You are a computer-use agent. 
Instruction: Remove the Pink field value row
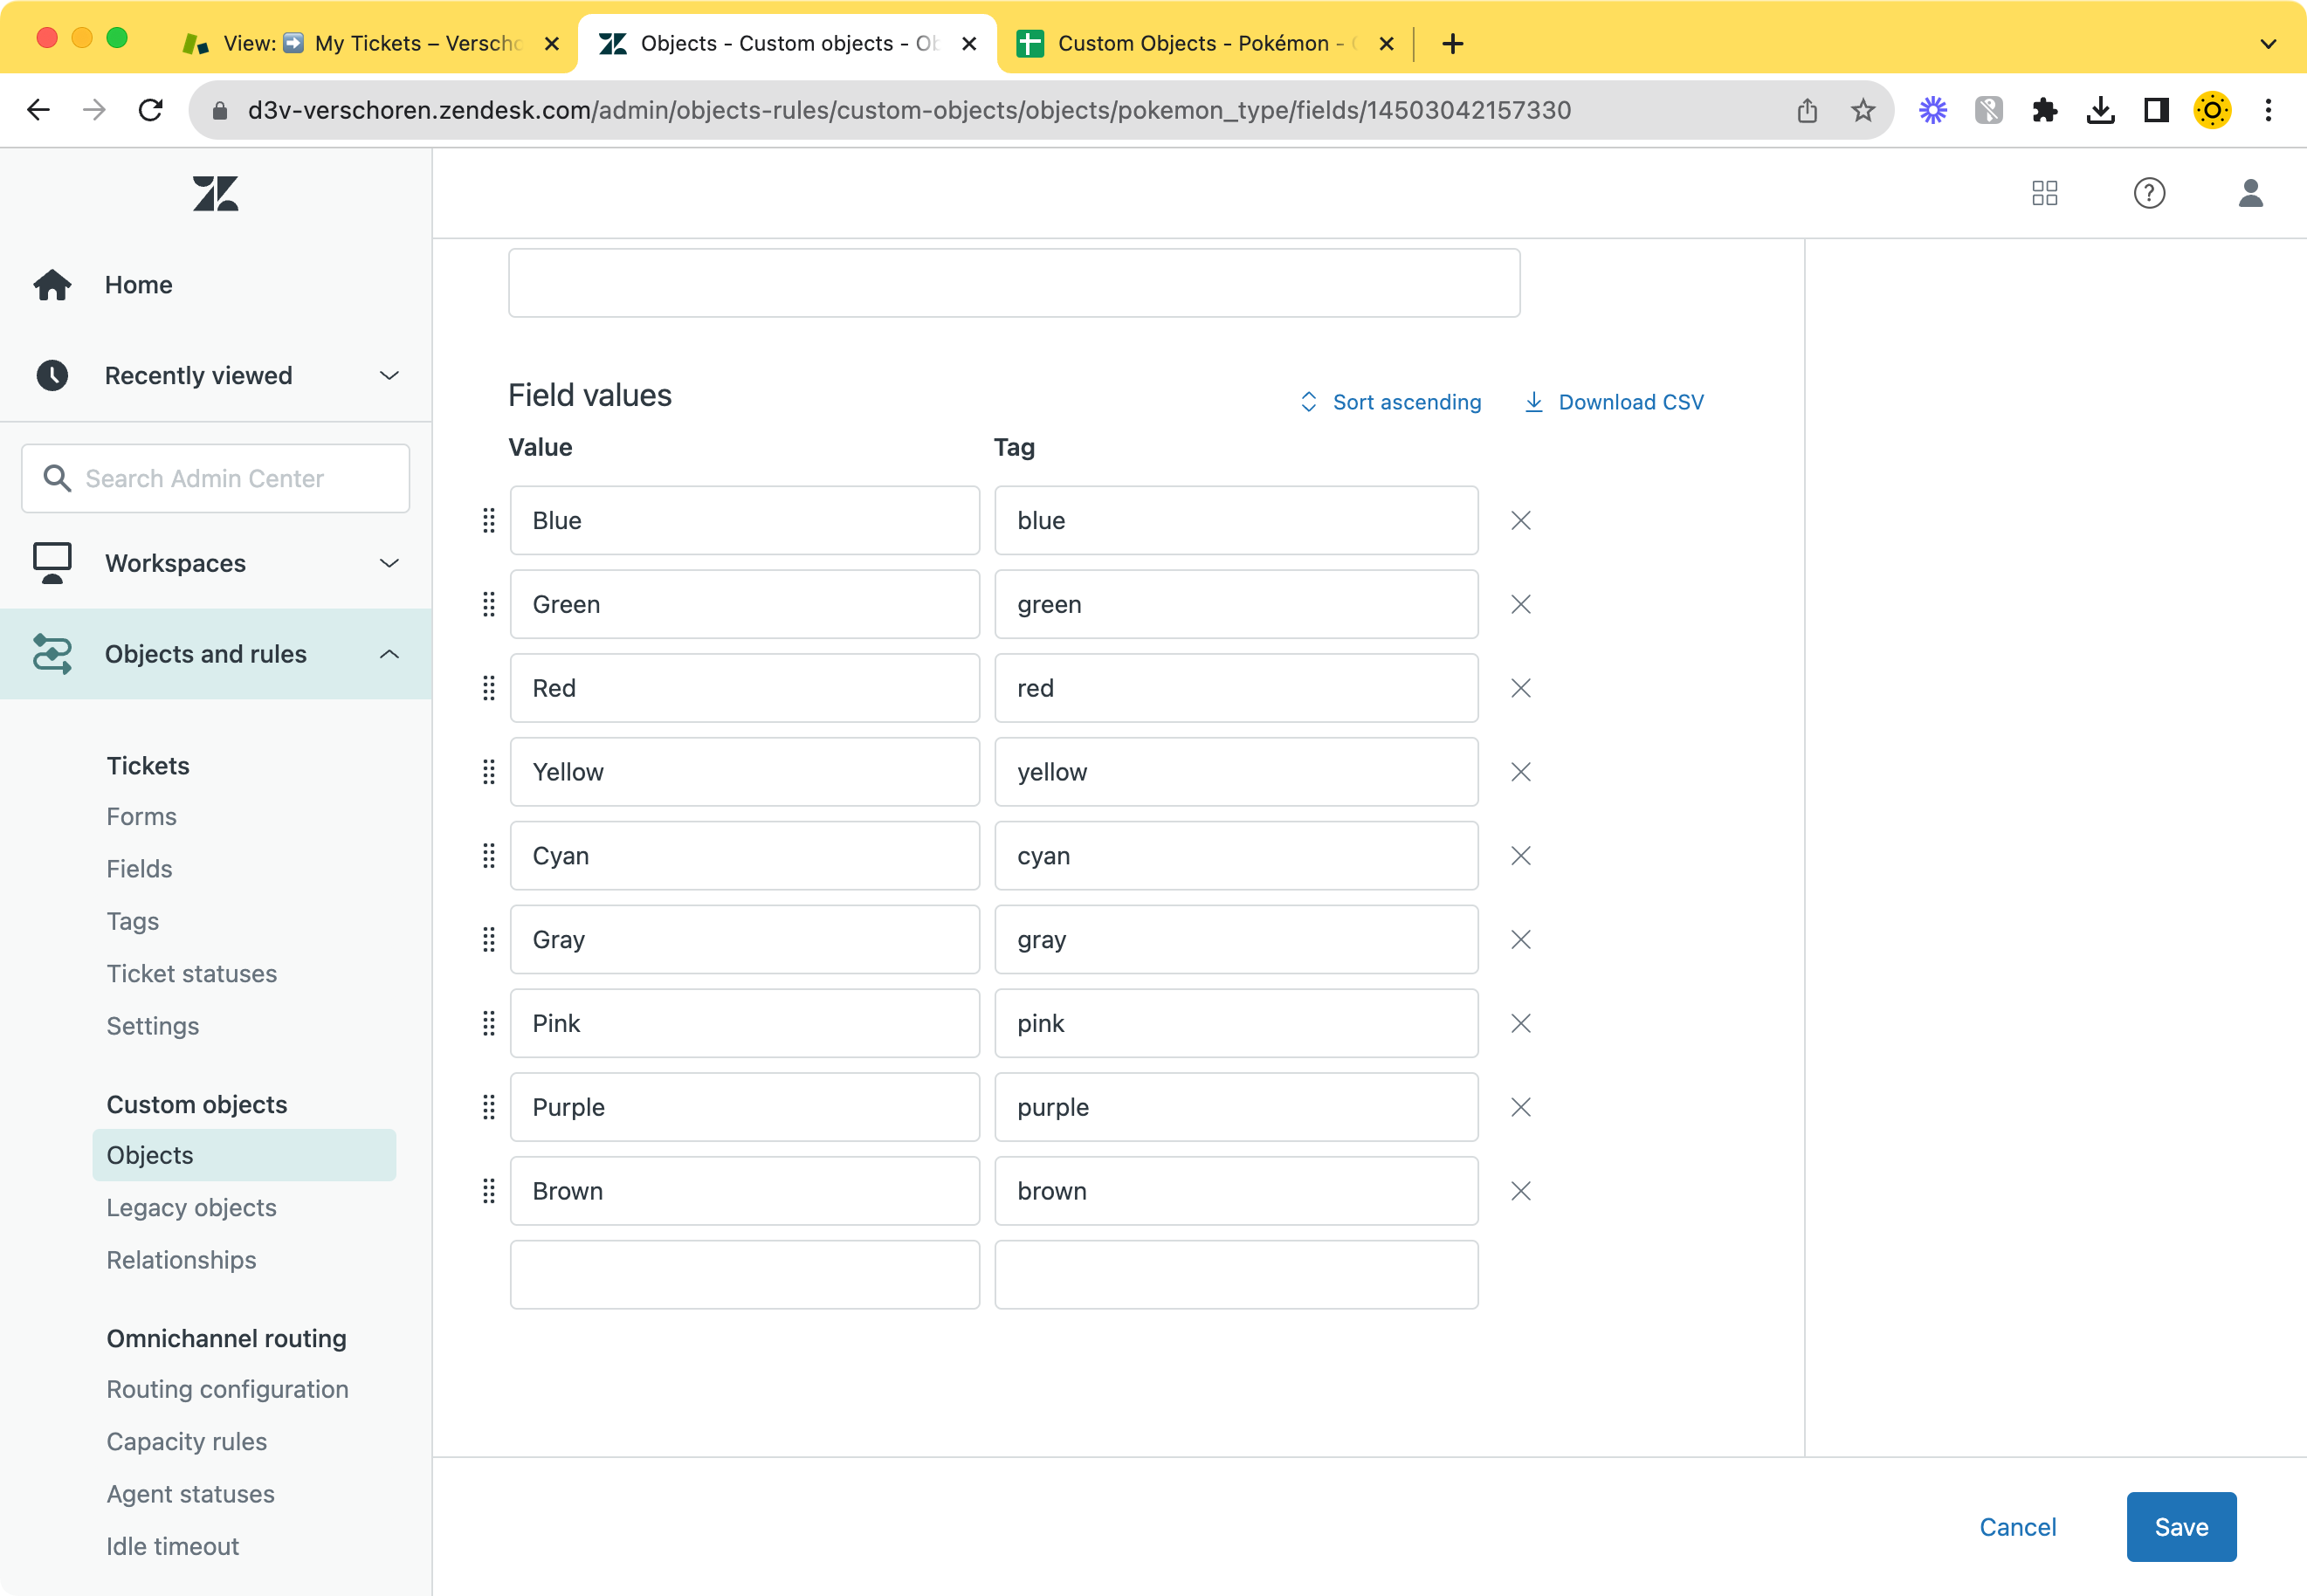(1520, 1023)
